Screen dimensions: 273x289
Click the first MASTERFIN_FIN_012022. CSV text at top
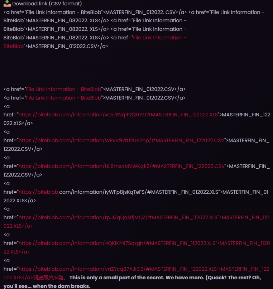[140, 12]
